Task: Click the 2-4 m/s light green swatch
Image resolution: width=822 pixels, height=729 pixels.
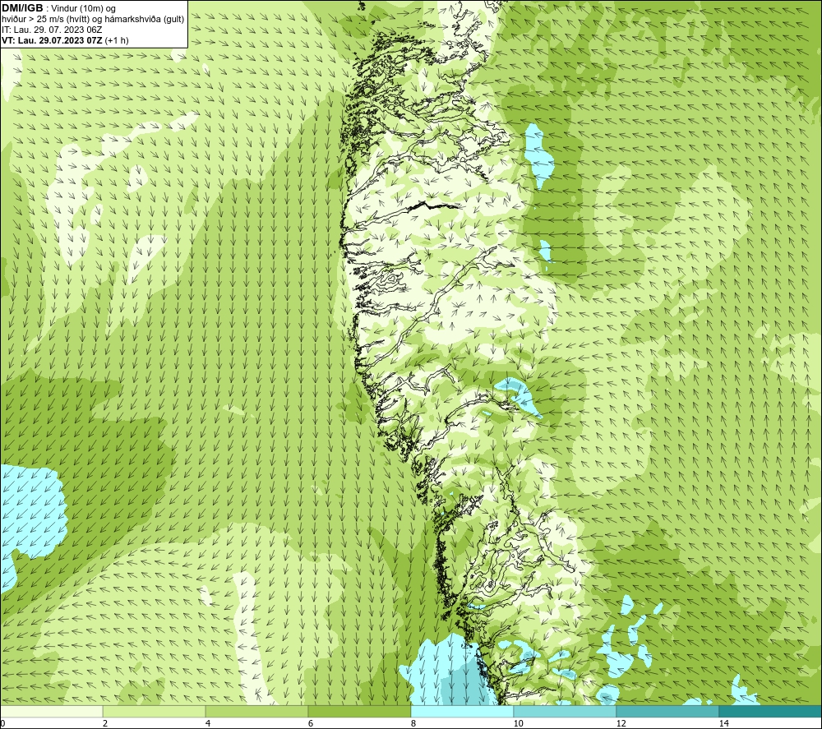Action: point(155,711)
